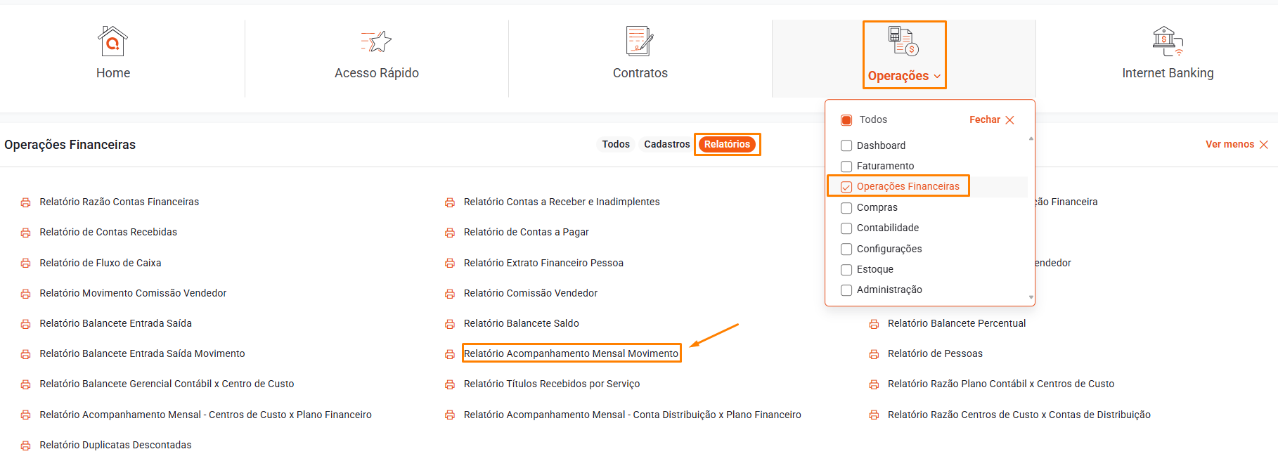Click printer icon beside Relatório de Fluxo de Caixa

(x=26, y=264)
